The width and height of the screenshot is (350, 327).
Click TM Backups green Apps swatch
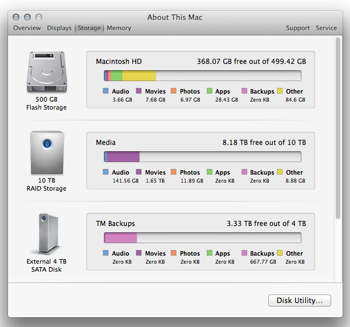(210, 253)
